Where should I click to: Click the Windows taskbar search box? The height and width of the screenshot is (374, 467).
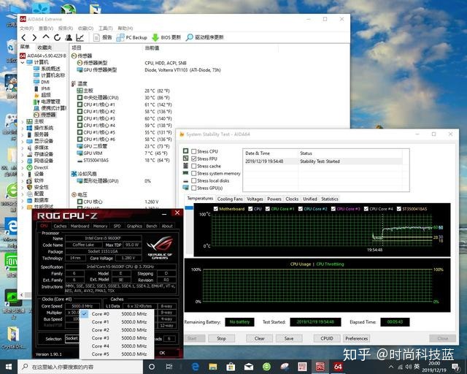80,367
